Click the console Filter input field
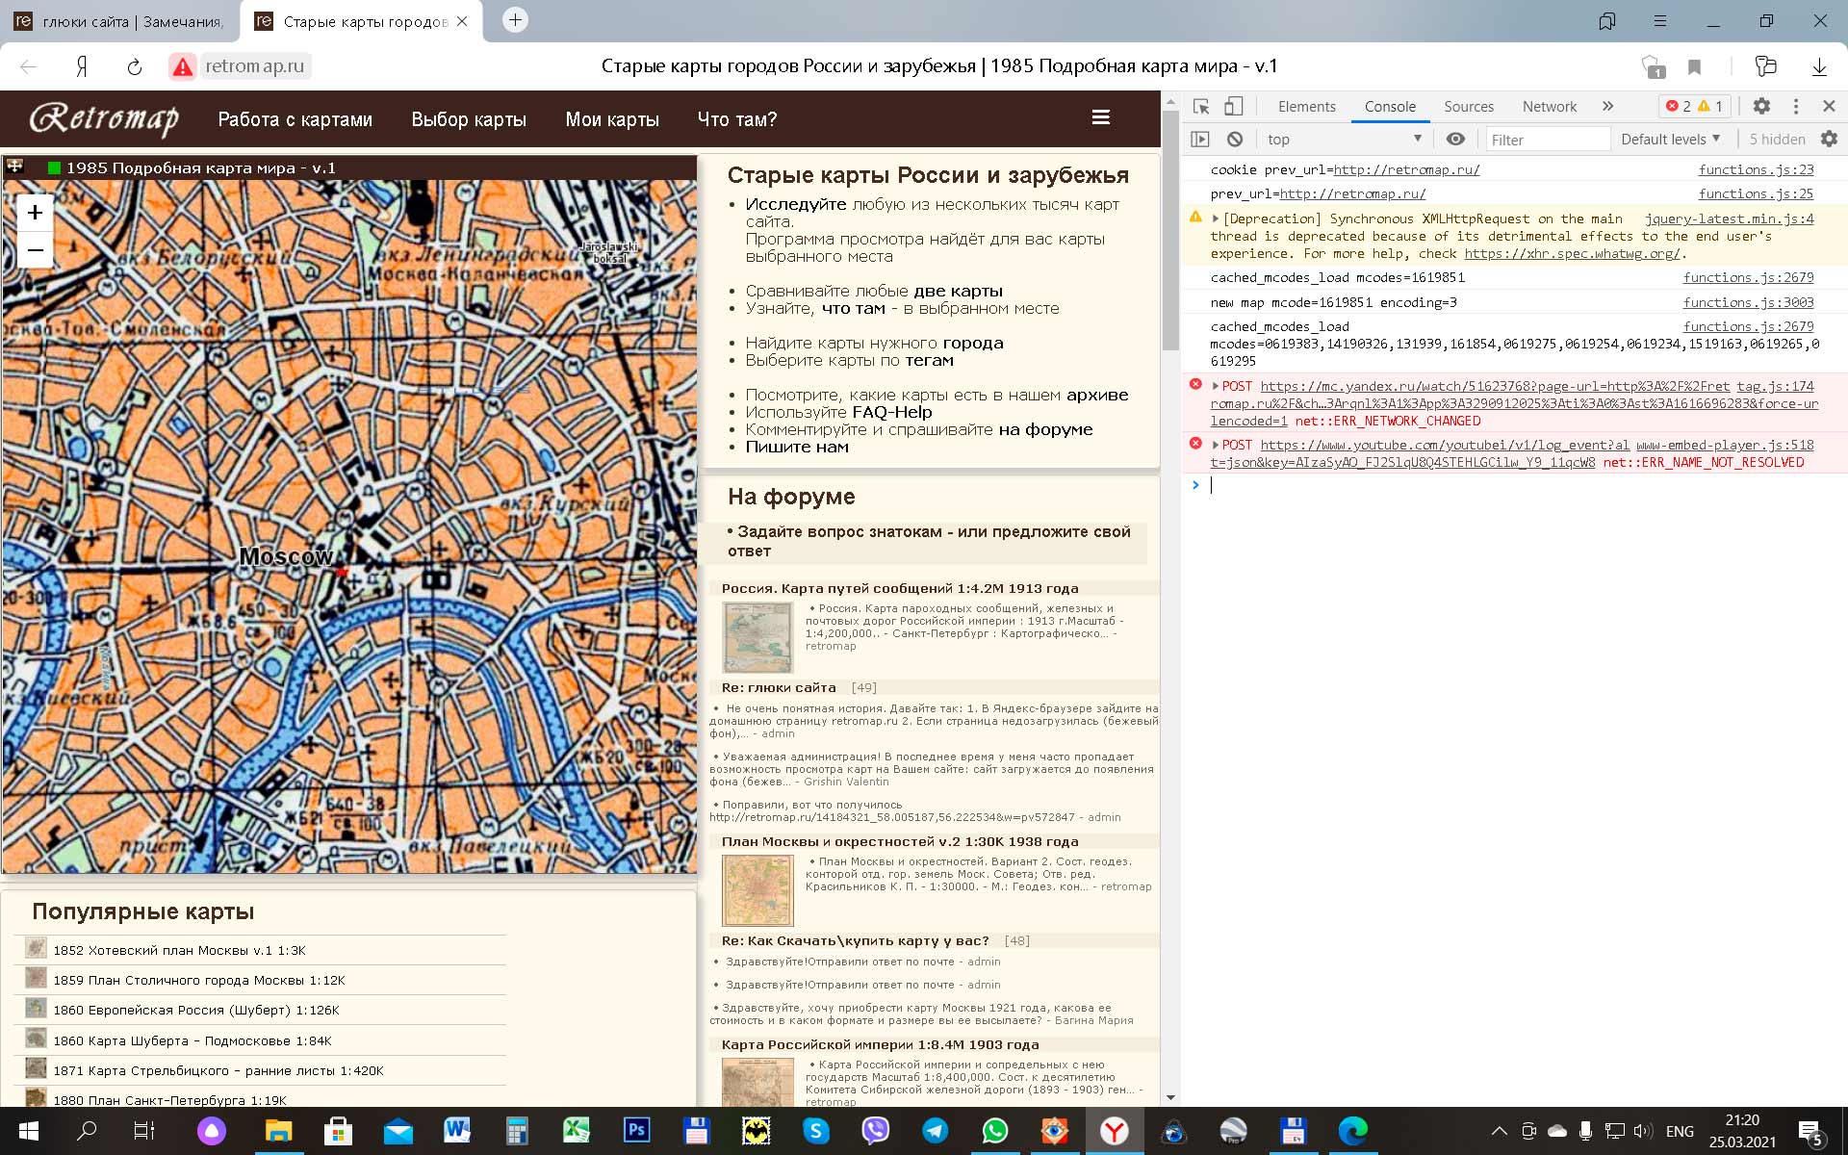The width and height of the screenshot is (1848, 1155). [1547, 140]
